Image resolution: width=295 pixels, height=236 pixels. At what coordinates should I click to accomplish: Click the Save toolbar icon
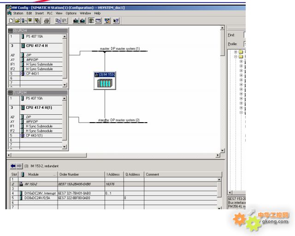click(x=30, y=21)
